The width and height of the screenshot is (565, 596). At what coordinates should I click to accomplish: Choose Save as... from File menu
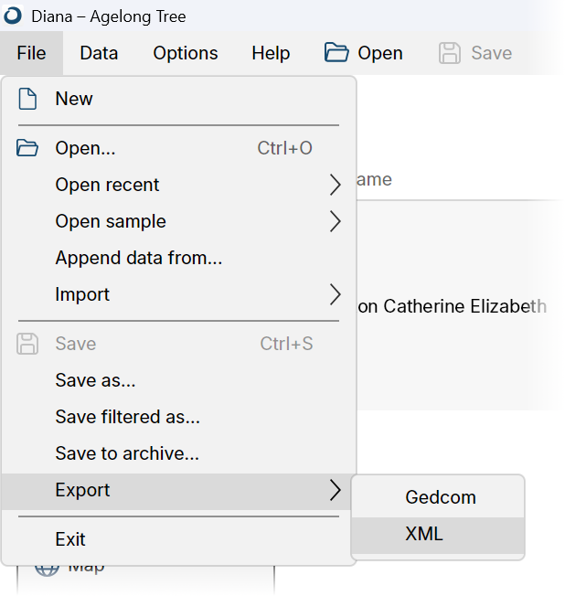click(x=95, y=380)
